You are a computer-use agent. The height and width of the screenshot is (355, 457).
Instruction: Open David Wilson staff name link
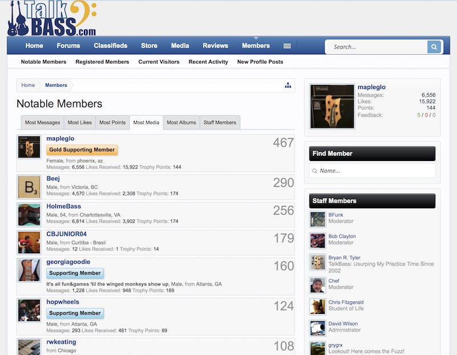tap(343, 324)
